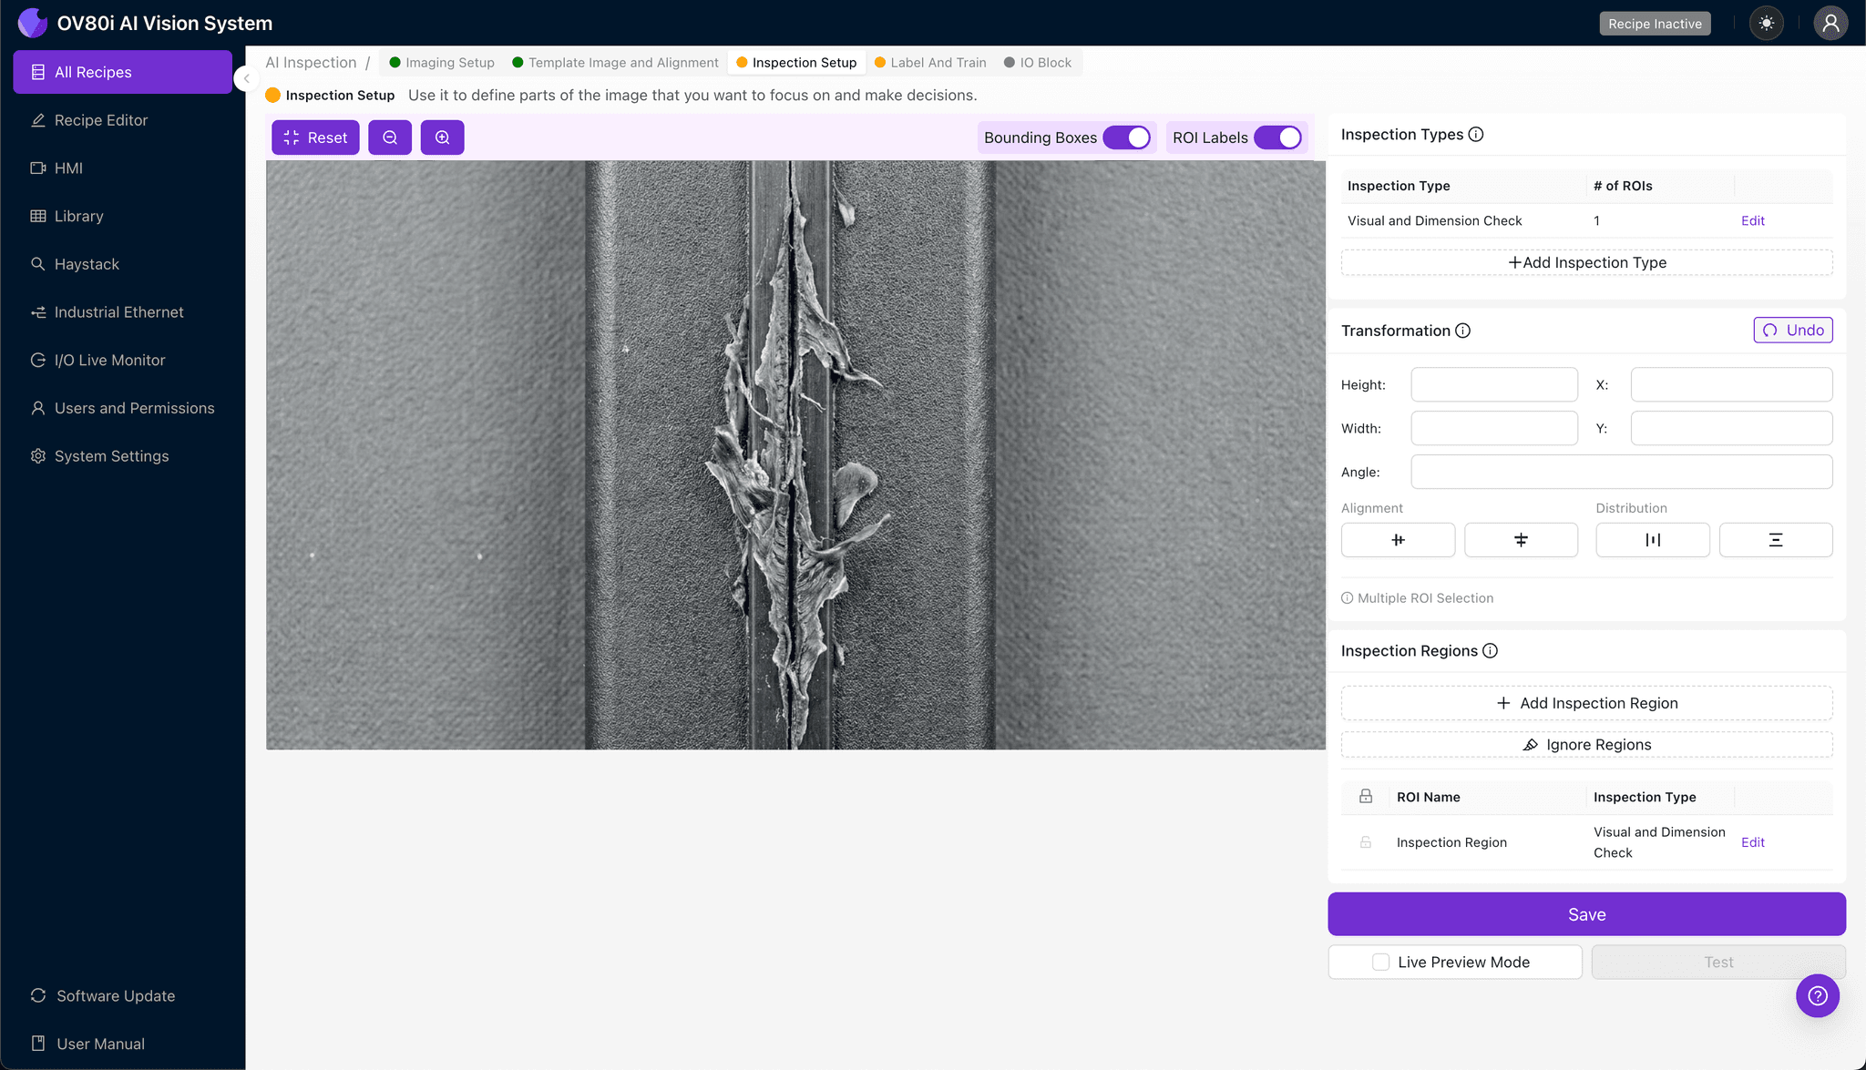This screenshot has width=1866, height=1070.
Task: Click the camera image of the weld seam
Action: point(795,455)
